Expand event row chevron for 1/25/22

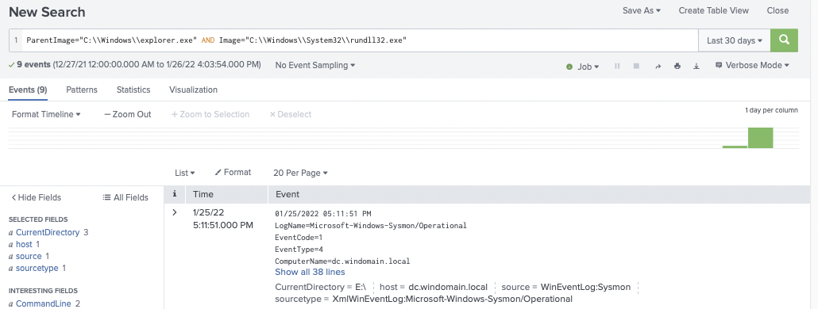pyautogui.click(x=174, y=212)
